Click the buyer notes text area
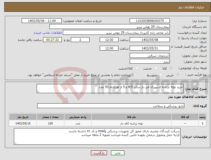The width and height of the screenshot is (211, 160). (x=97, y=136)
